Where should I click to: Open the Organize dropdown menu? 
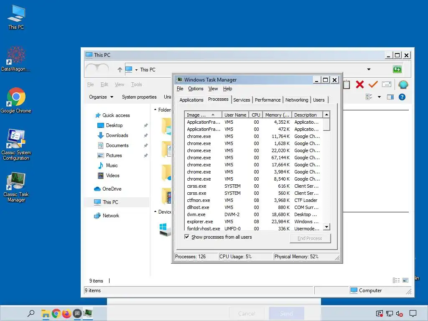pos(101,97)
